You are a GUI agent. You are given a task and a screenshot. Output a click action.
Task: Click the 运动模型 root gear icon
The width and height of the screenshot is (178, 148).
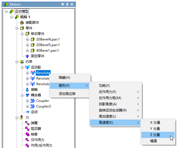click(x=12, y=11)
